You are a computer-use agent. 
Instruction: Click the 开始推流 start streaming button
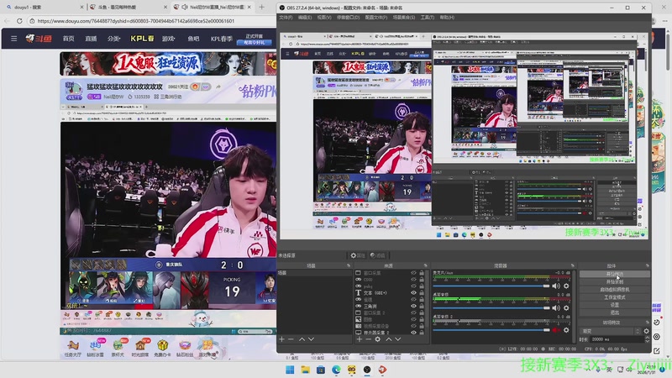(615, 274)
